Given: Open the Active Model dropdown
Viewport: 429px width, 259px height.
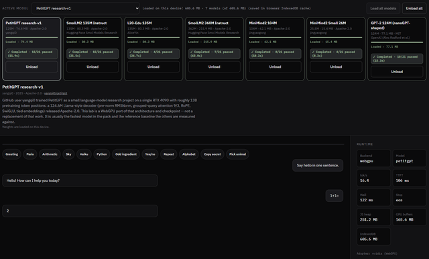Looking at the screenshot, I should coord(86,8).
